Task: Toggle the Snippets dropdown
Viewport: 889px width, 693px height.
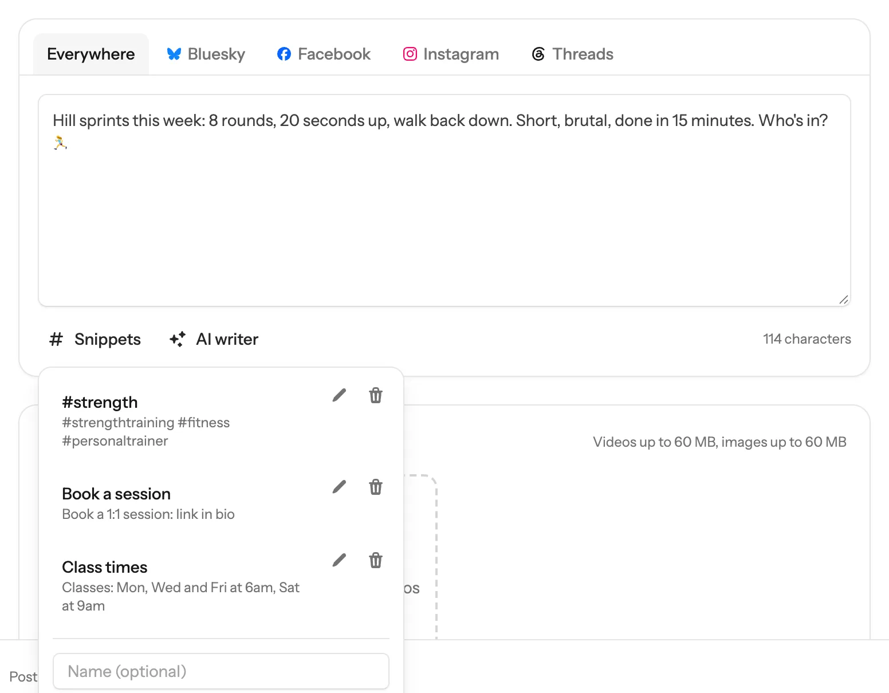Action: 95,339
